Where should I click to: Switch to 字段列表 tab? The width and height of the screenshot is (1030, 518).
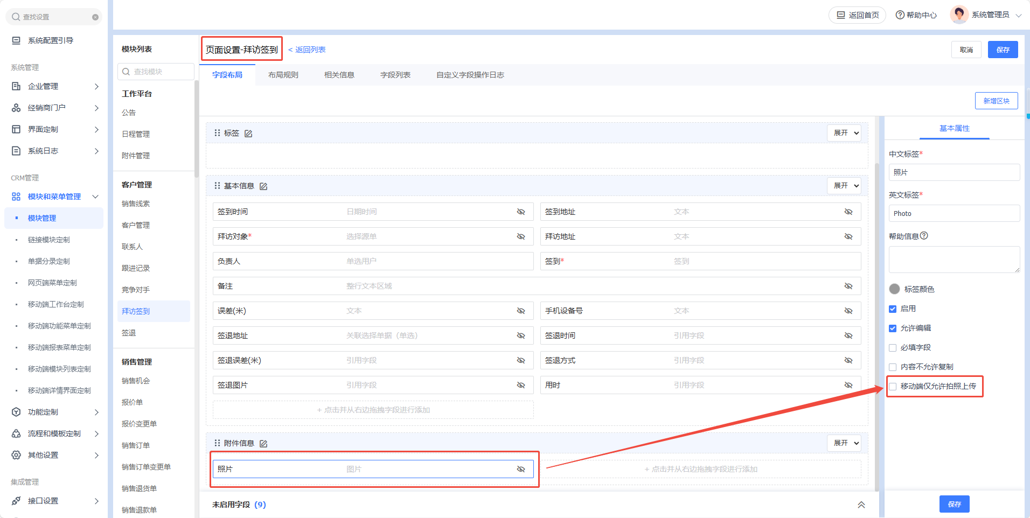[395, 75]
